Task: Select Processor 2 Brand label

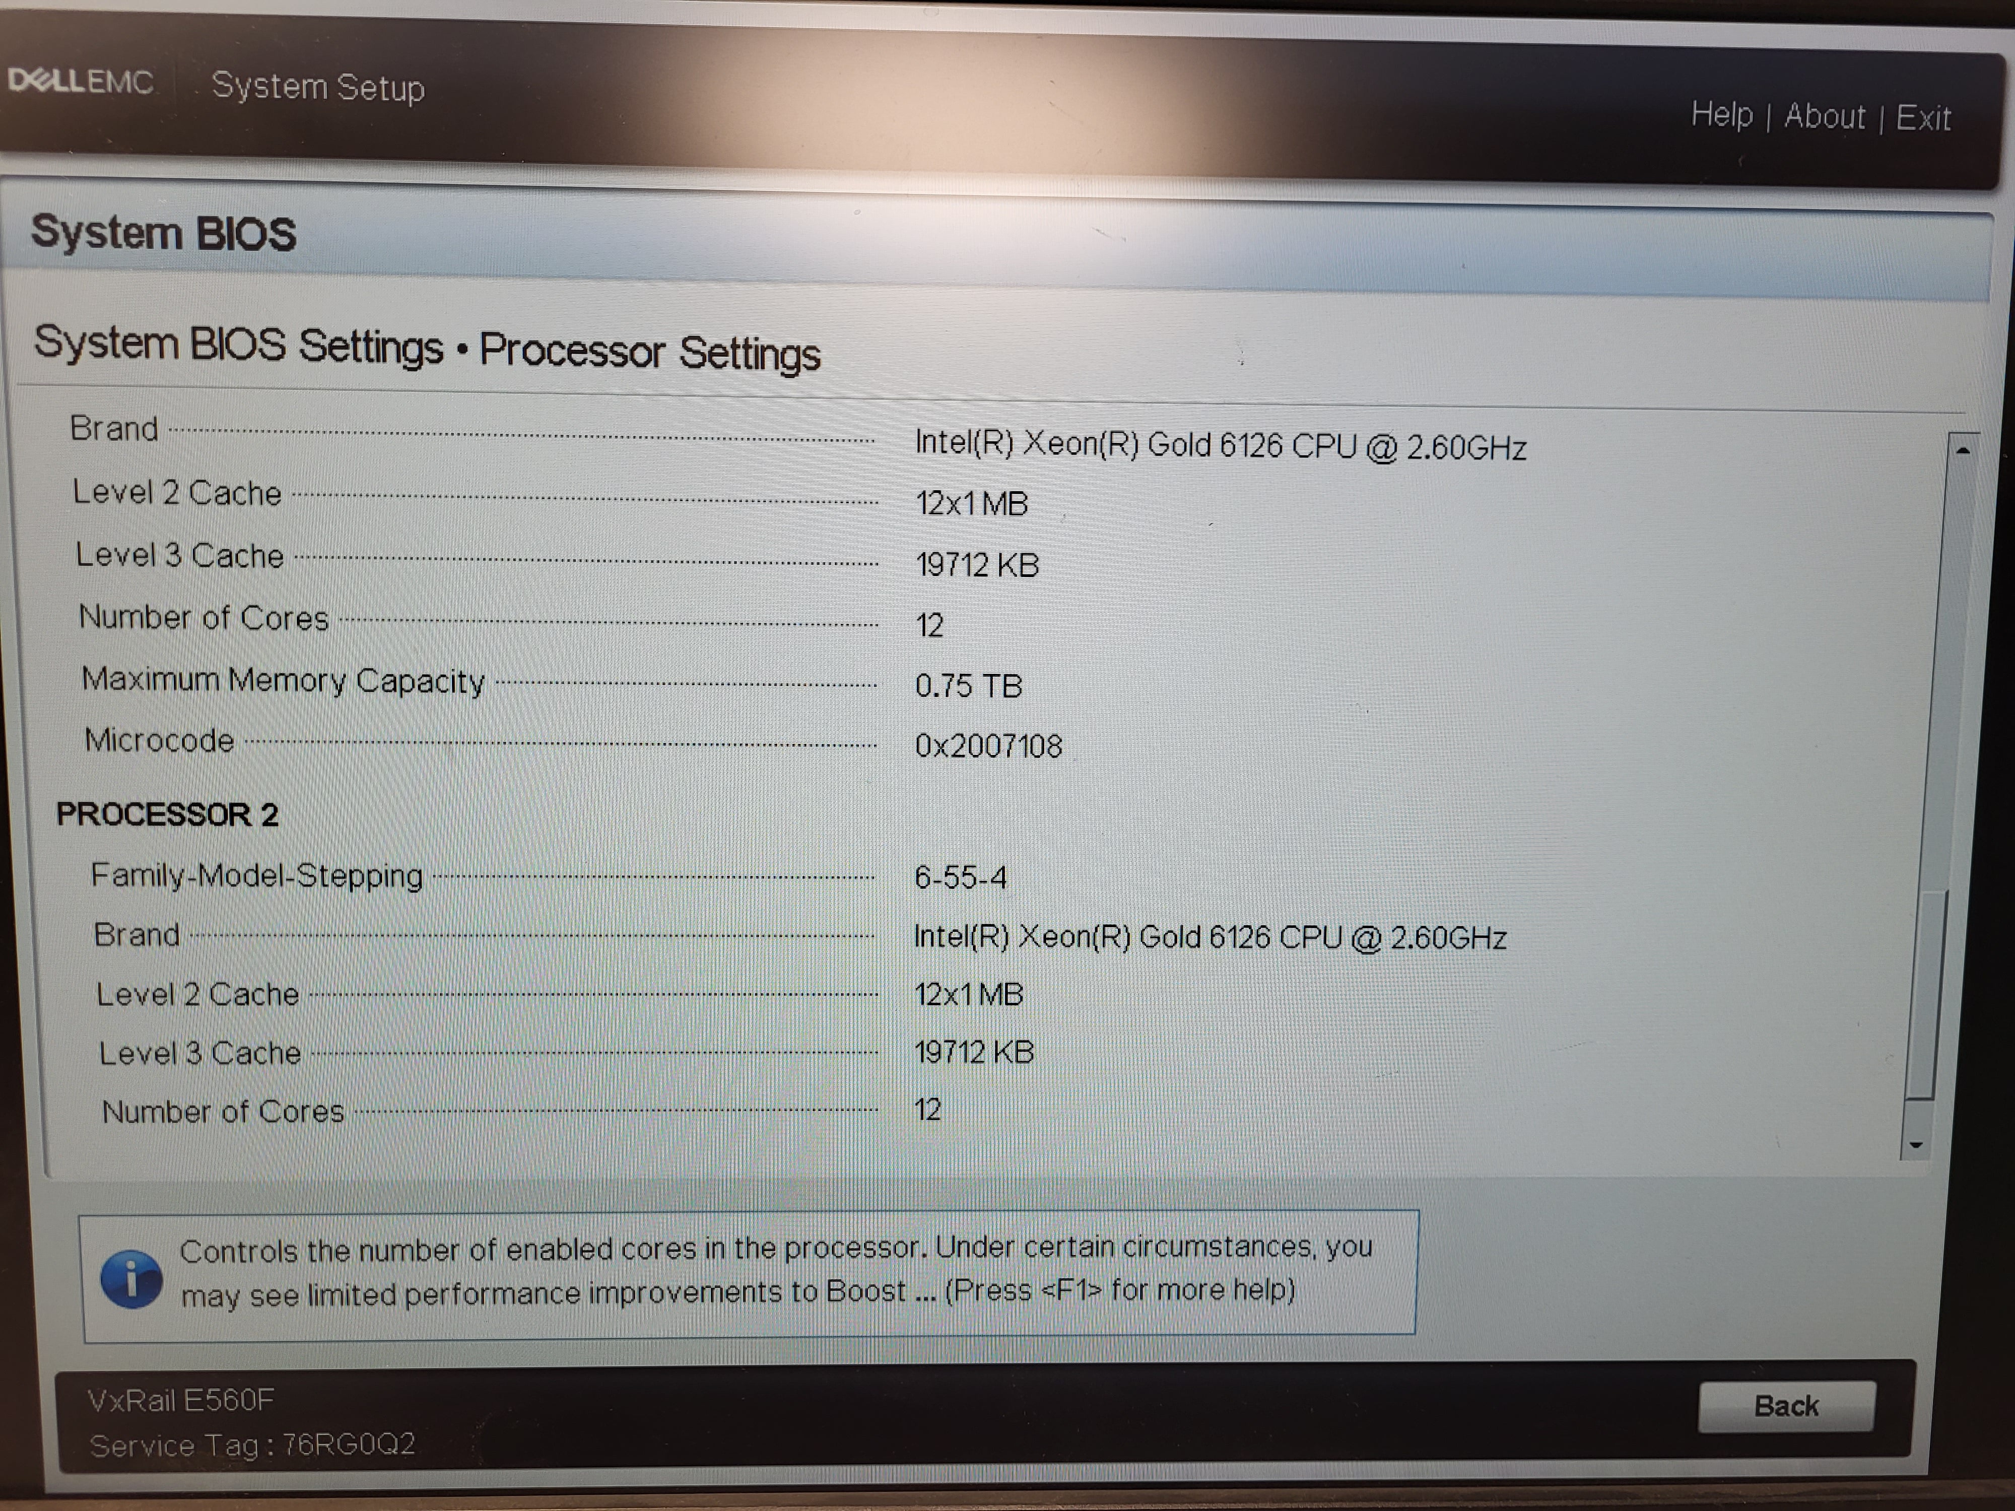Action: click(x=137, y=934)
